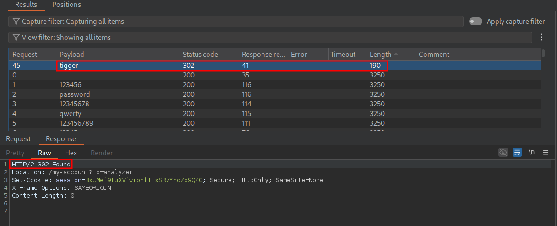
Task: Sort results by Payload column header
Action: pyautogui.click(x=72, y=55)
